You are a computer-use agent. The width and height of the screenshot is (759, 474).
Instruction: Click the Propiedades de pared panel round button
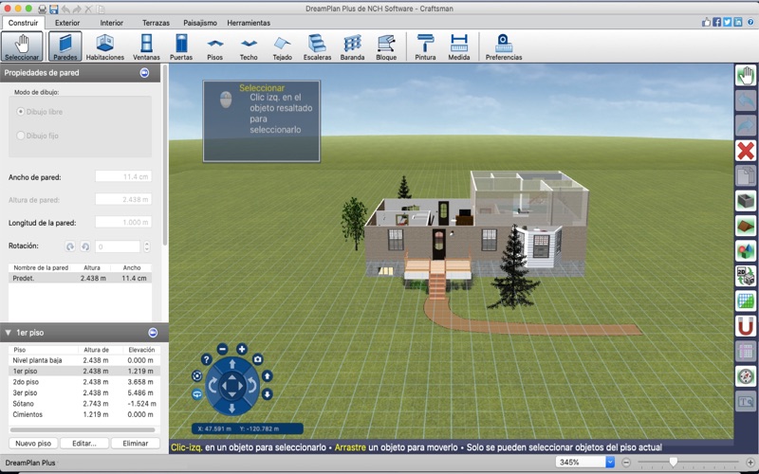click(x=144, y=73)
